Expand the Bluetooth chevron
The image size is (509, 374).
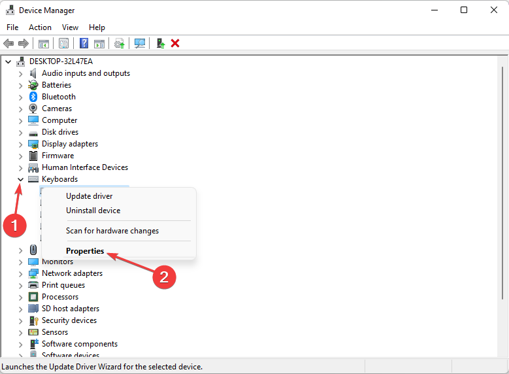coord(20,97)
